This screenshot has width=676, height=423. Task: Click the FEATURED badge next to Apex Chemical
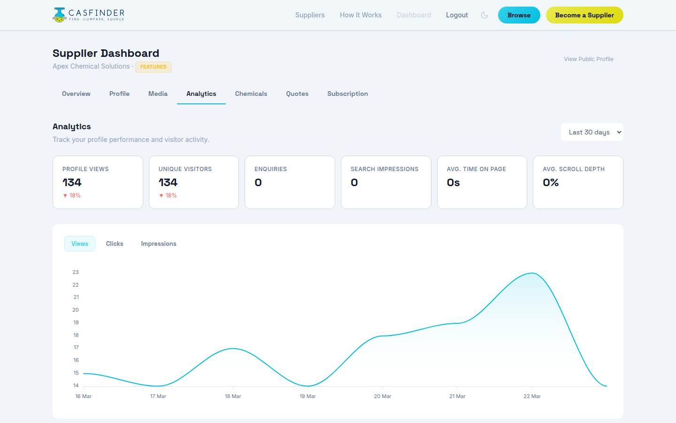click(x=154, y=67)
